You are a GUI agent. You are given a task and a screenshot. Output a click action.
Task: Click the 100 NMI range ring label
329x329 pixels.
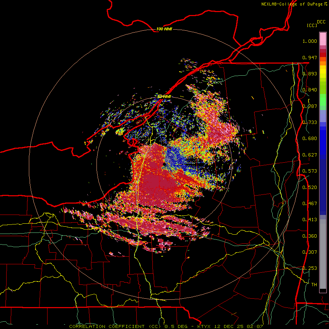click(x=164, y=29)
